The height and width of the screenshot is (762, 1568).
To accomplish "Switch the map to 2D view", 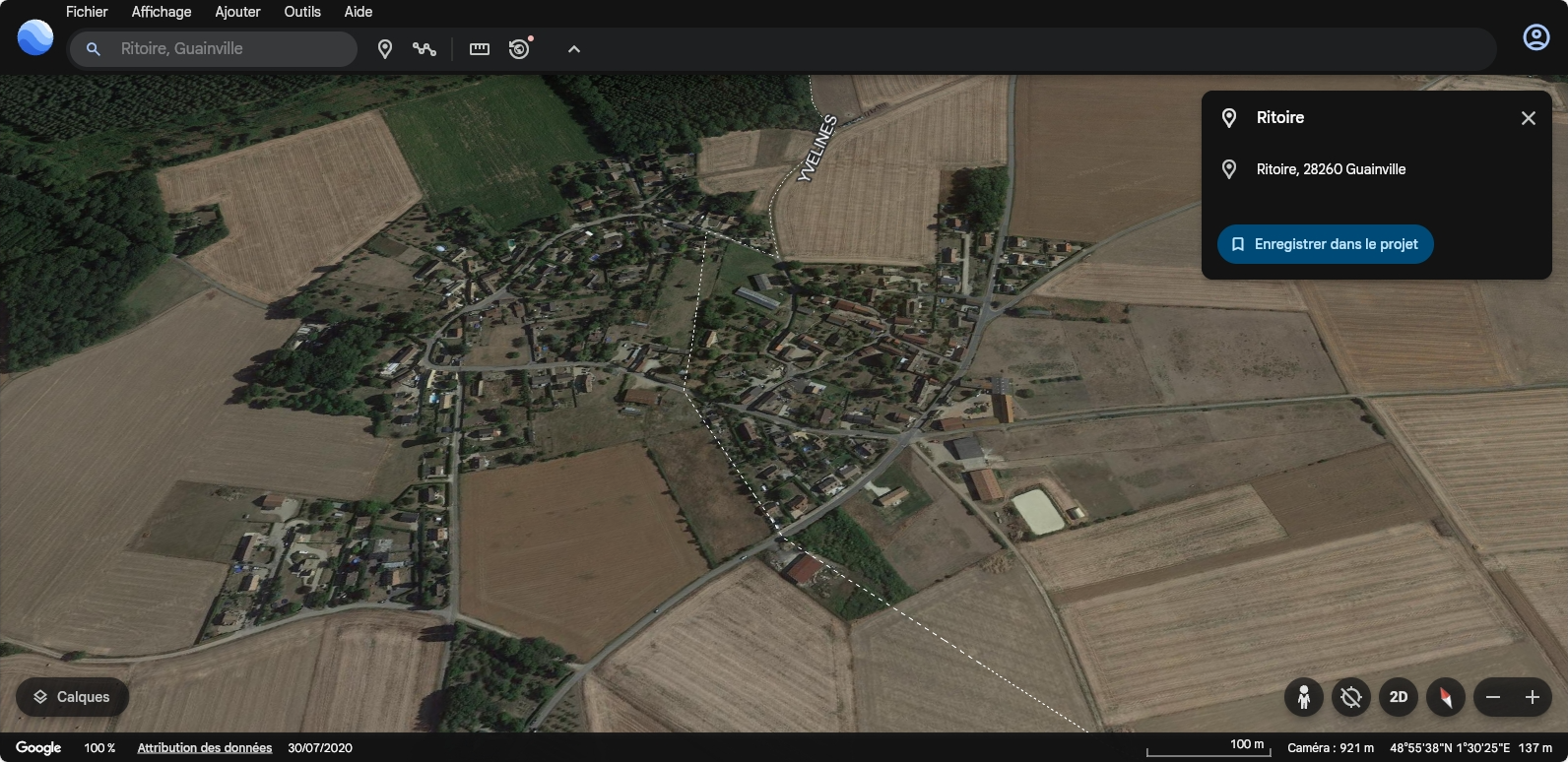I will point(1399,697).
